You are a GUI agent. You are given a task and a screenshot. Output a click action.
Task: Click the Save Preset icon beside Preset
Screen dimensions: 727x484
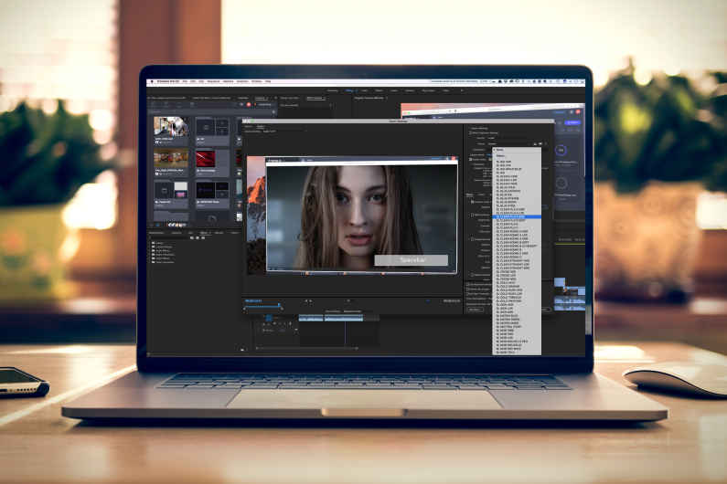point(536,143)
